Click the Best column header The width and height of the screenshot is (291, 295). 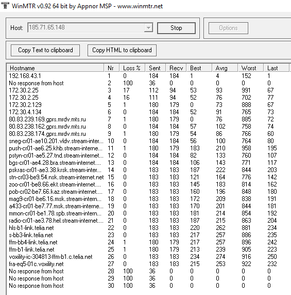click(x=199, y=68)
